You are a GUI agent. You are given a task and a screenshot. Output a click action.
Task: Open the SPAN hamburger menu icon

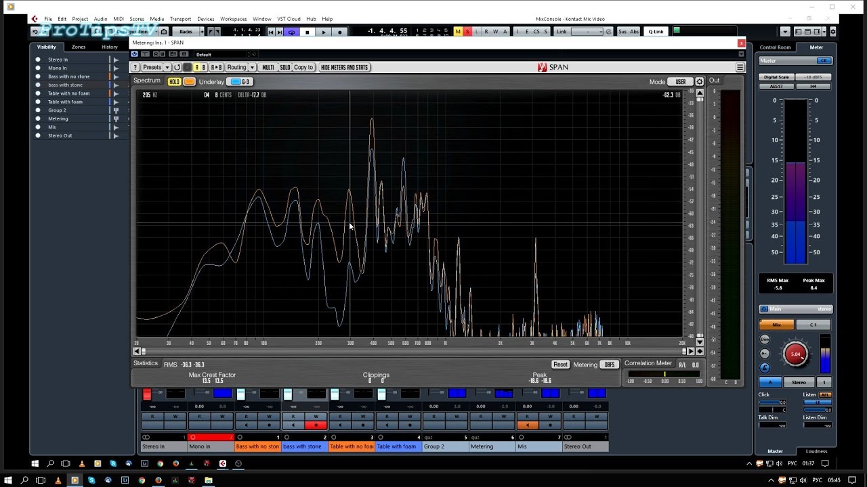(740, 67)
